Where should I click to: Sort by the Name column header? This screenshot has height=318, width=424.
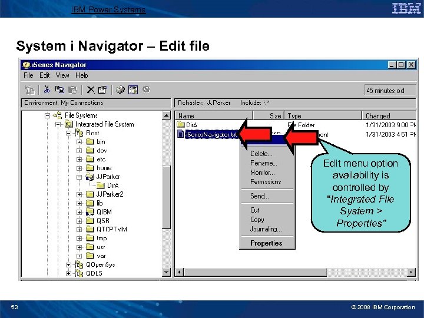pos(214,116)
